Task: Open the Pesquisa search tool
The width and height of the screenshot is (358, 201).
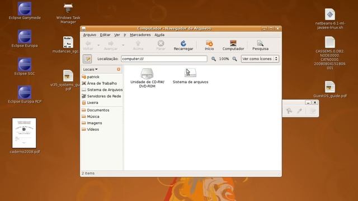Action: click(260, 45)
